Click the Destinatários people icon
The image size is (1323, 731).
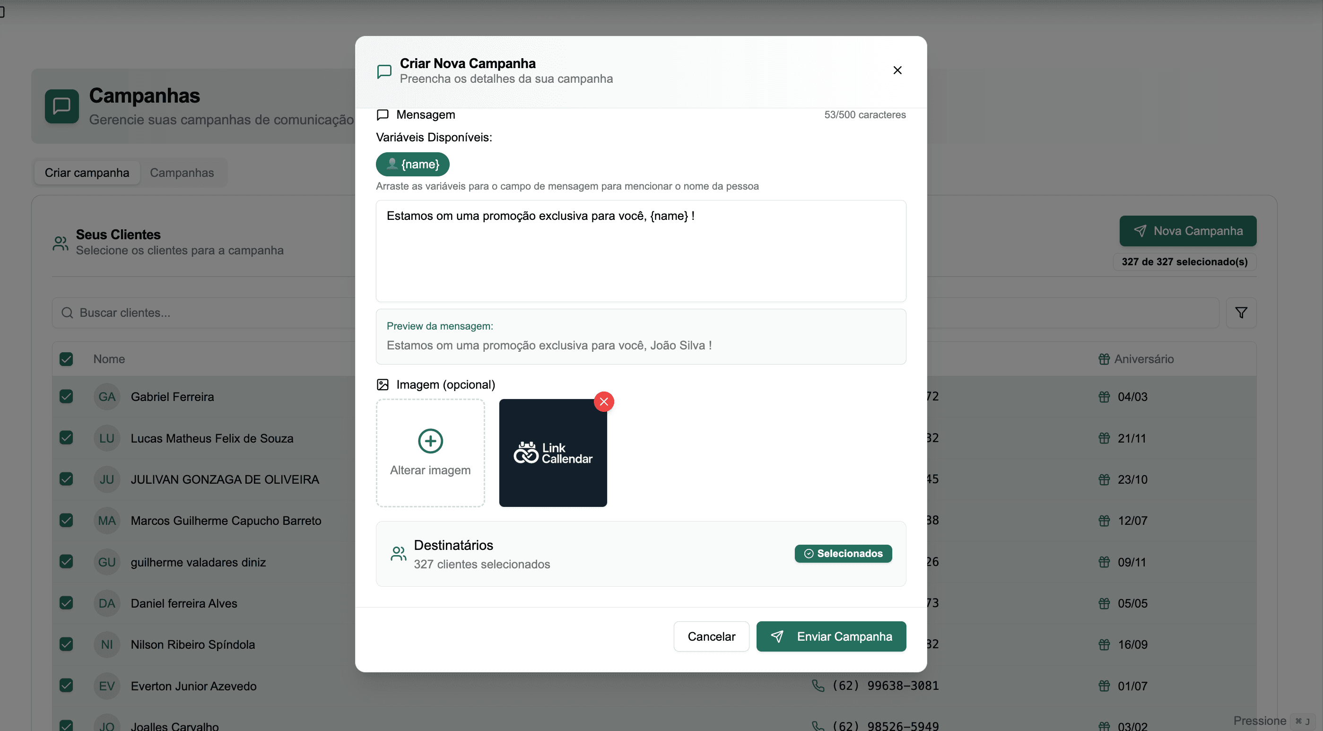tap(399, 553)
